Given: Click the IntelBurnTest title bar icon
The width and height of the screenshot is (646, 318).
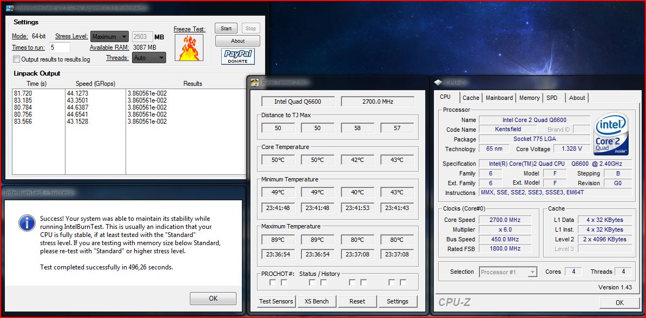Looking at the screenshot, I should [9, 8].
